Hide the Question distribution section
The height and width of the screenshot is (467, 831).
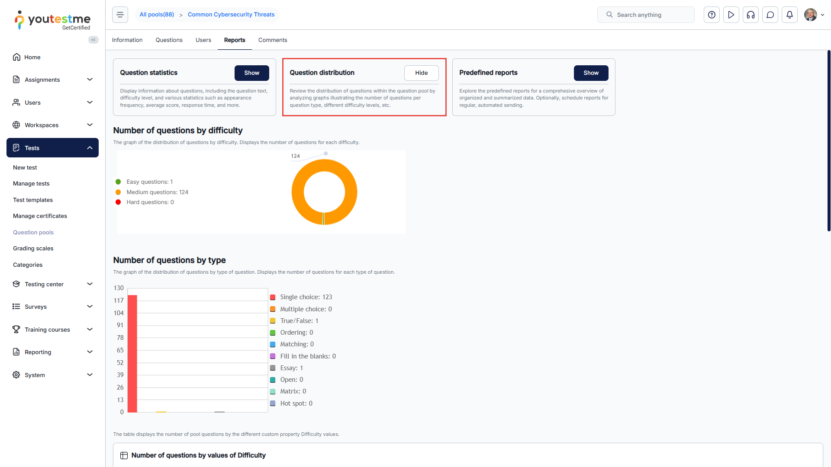click(x=421, y=73)
